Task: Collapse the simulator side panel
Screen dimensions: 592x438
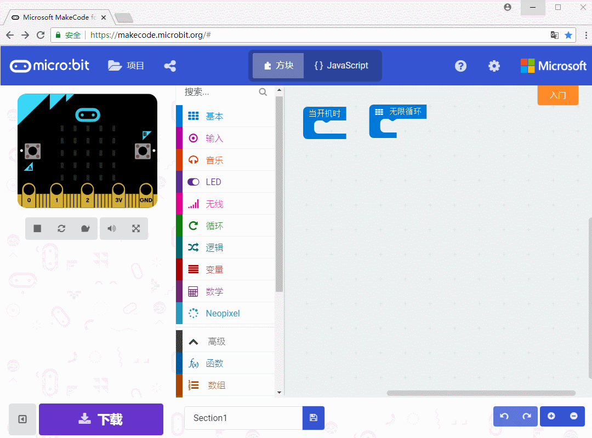Action: click(22, 419)
